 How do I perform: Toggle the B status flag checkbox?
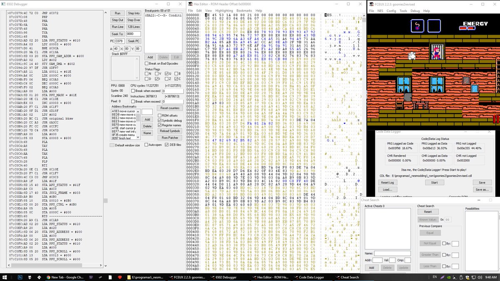pyautogui.click(x=178, y=73)
